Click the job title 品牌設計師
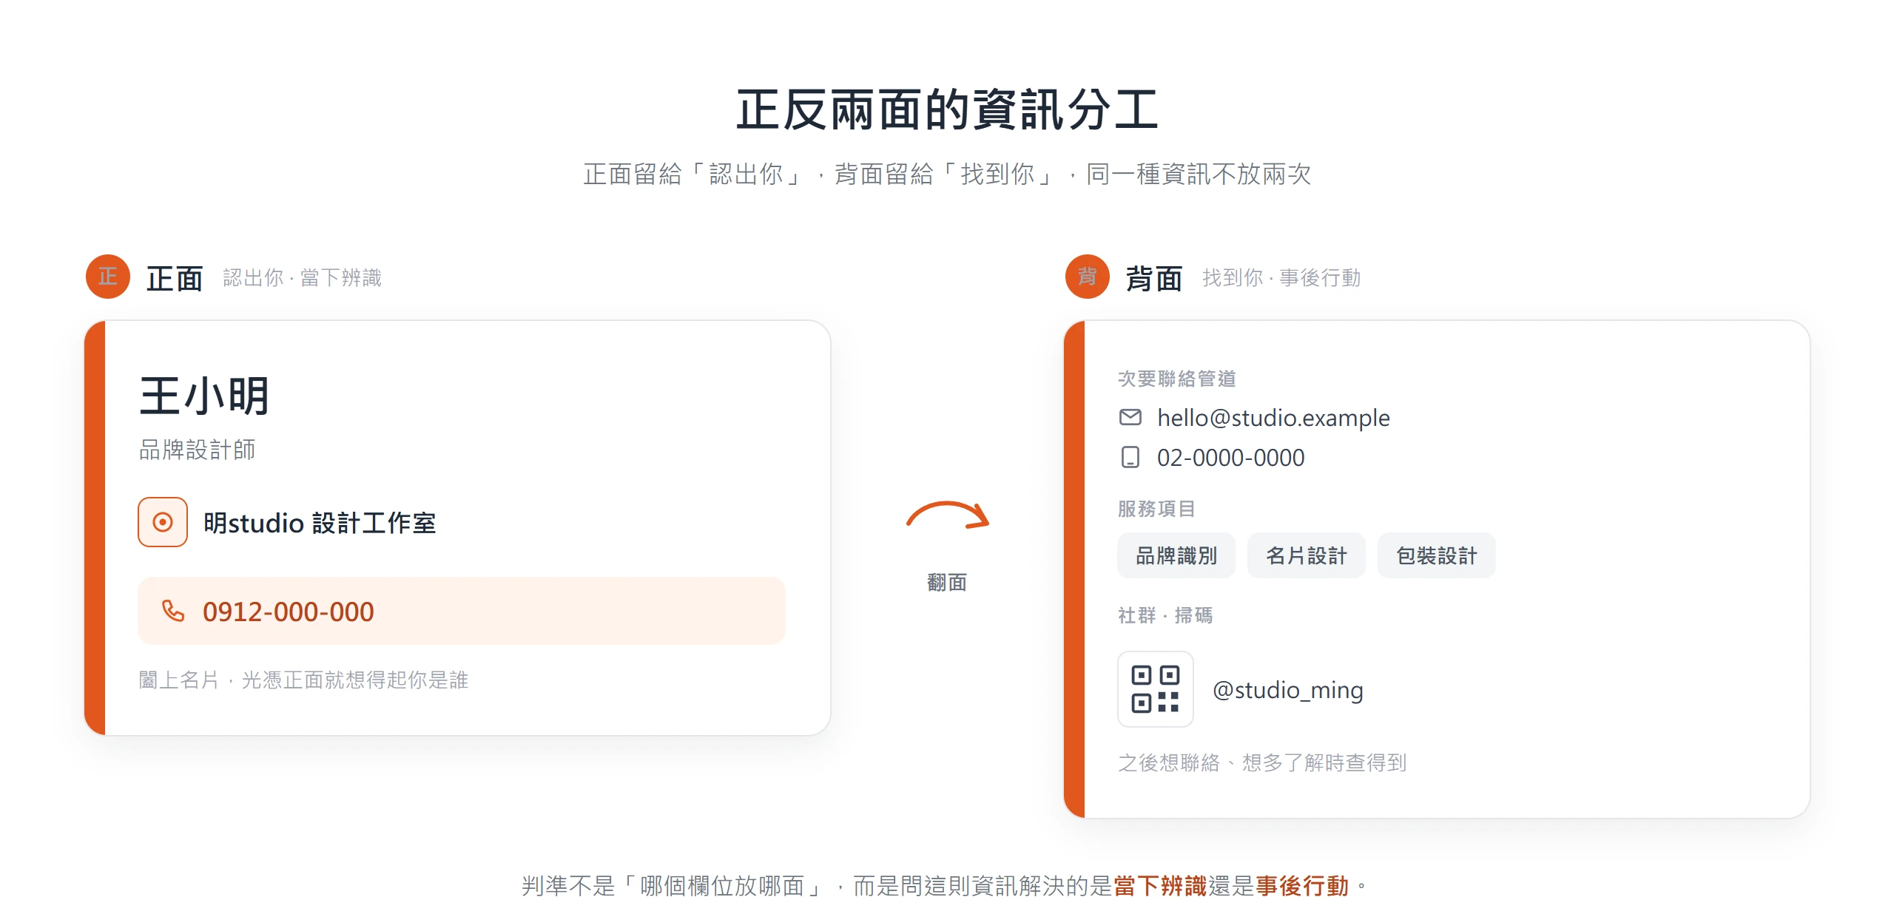The image size is (1894, 914). (x=197, y=450)
